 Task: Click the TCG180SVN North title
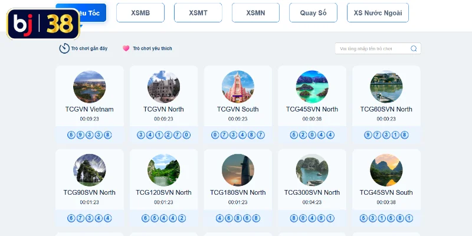(x=238, y=193)
